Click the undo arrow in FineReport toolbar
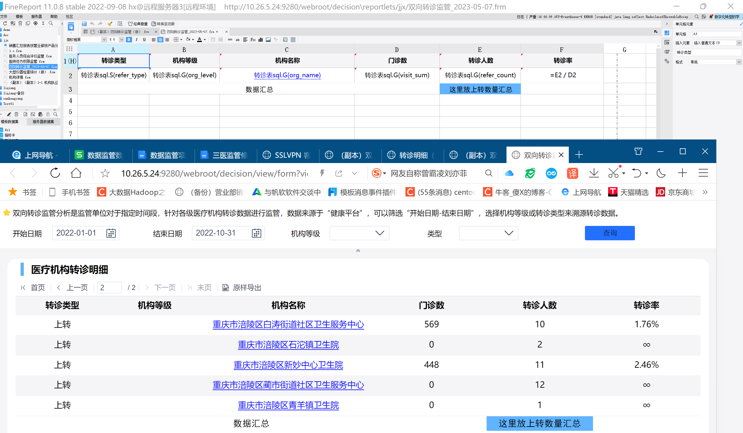This screenshot has width=743, height=433. pos(92,24)
